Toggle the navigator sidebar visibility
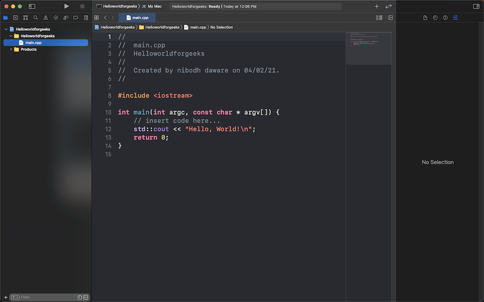The width and height of the screenshot is (484, 302). (x=32, y=6)
